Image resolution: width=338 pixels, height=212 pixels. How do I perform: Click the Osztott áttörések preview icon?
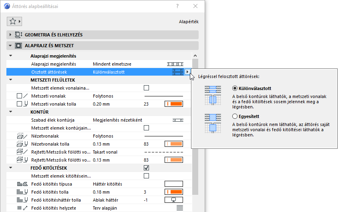click(178, 72)
